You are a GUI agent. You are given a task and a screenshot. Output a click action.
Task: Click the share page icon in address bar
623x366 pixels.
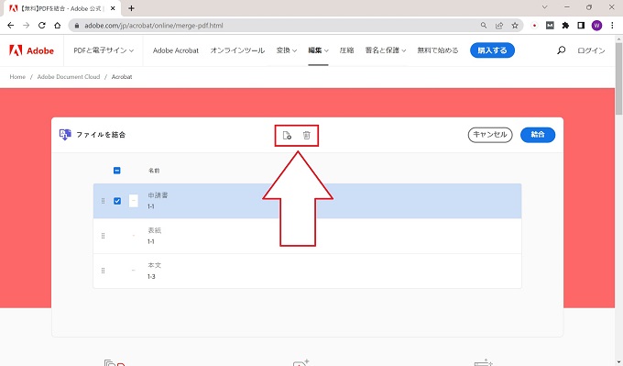point(499,26)
